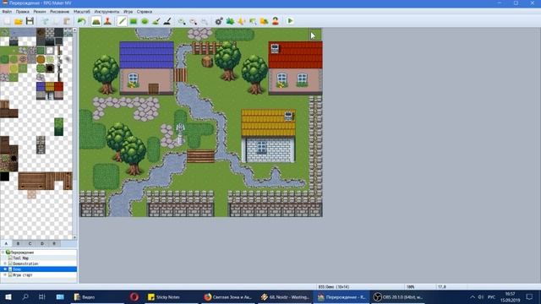Pick the black tile in palette
541x304 pixels.
click(4, 176)
